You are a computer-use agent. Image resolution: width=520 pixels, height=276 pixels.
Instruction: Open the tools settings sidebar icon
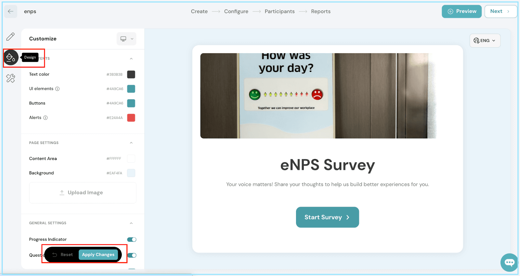(x=10, y=78)
